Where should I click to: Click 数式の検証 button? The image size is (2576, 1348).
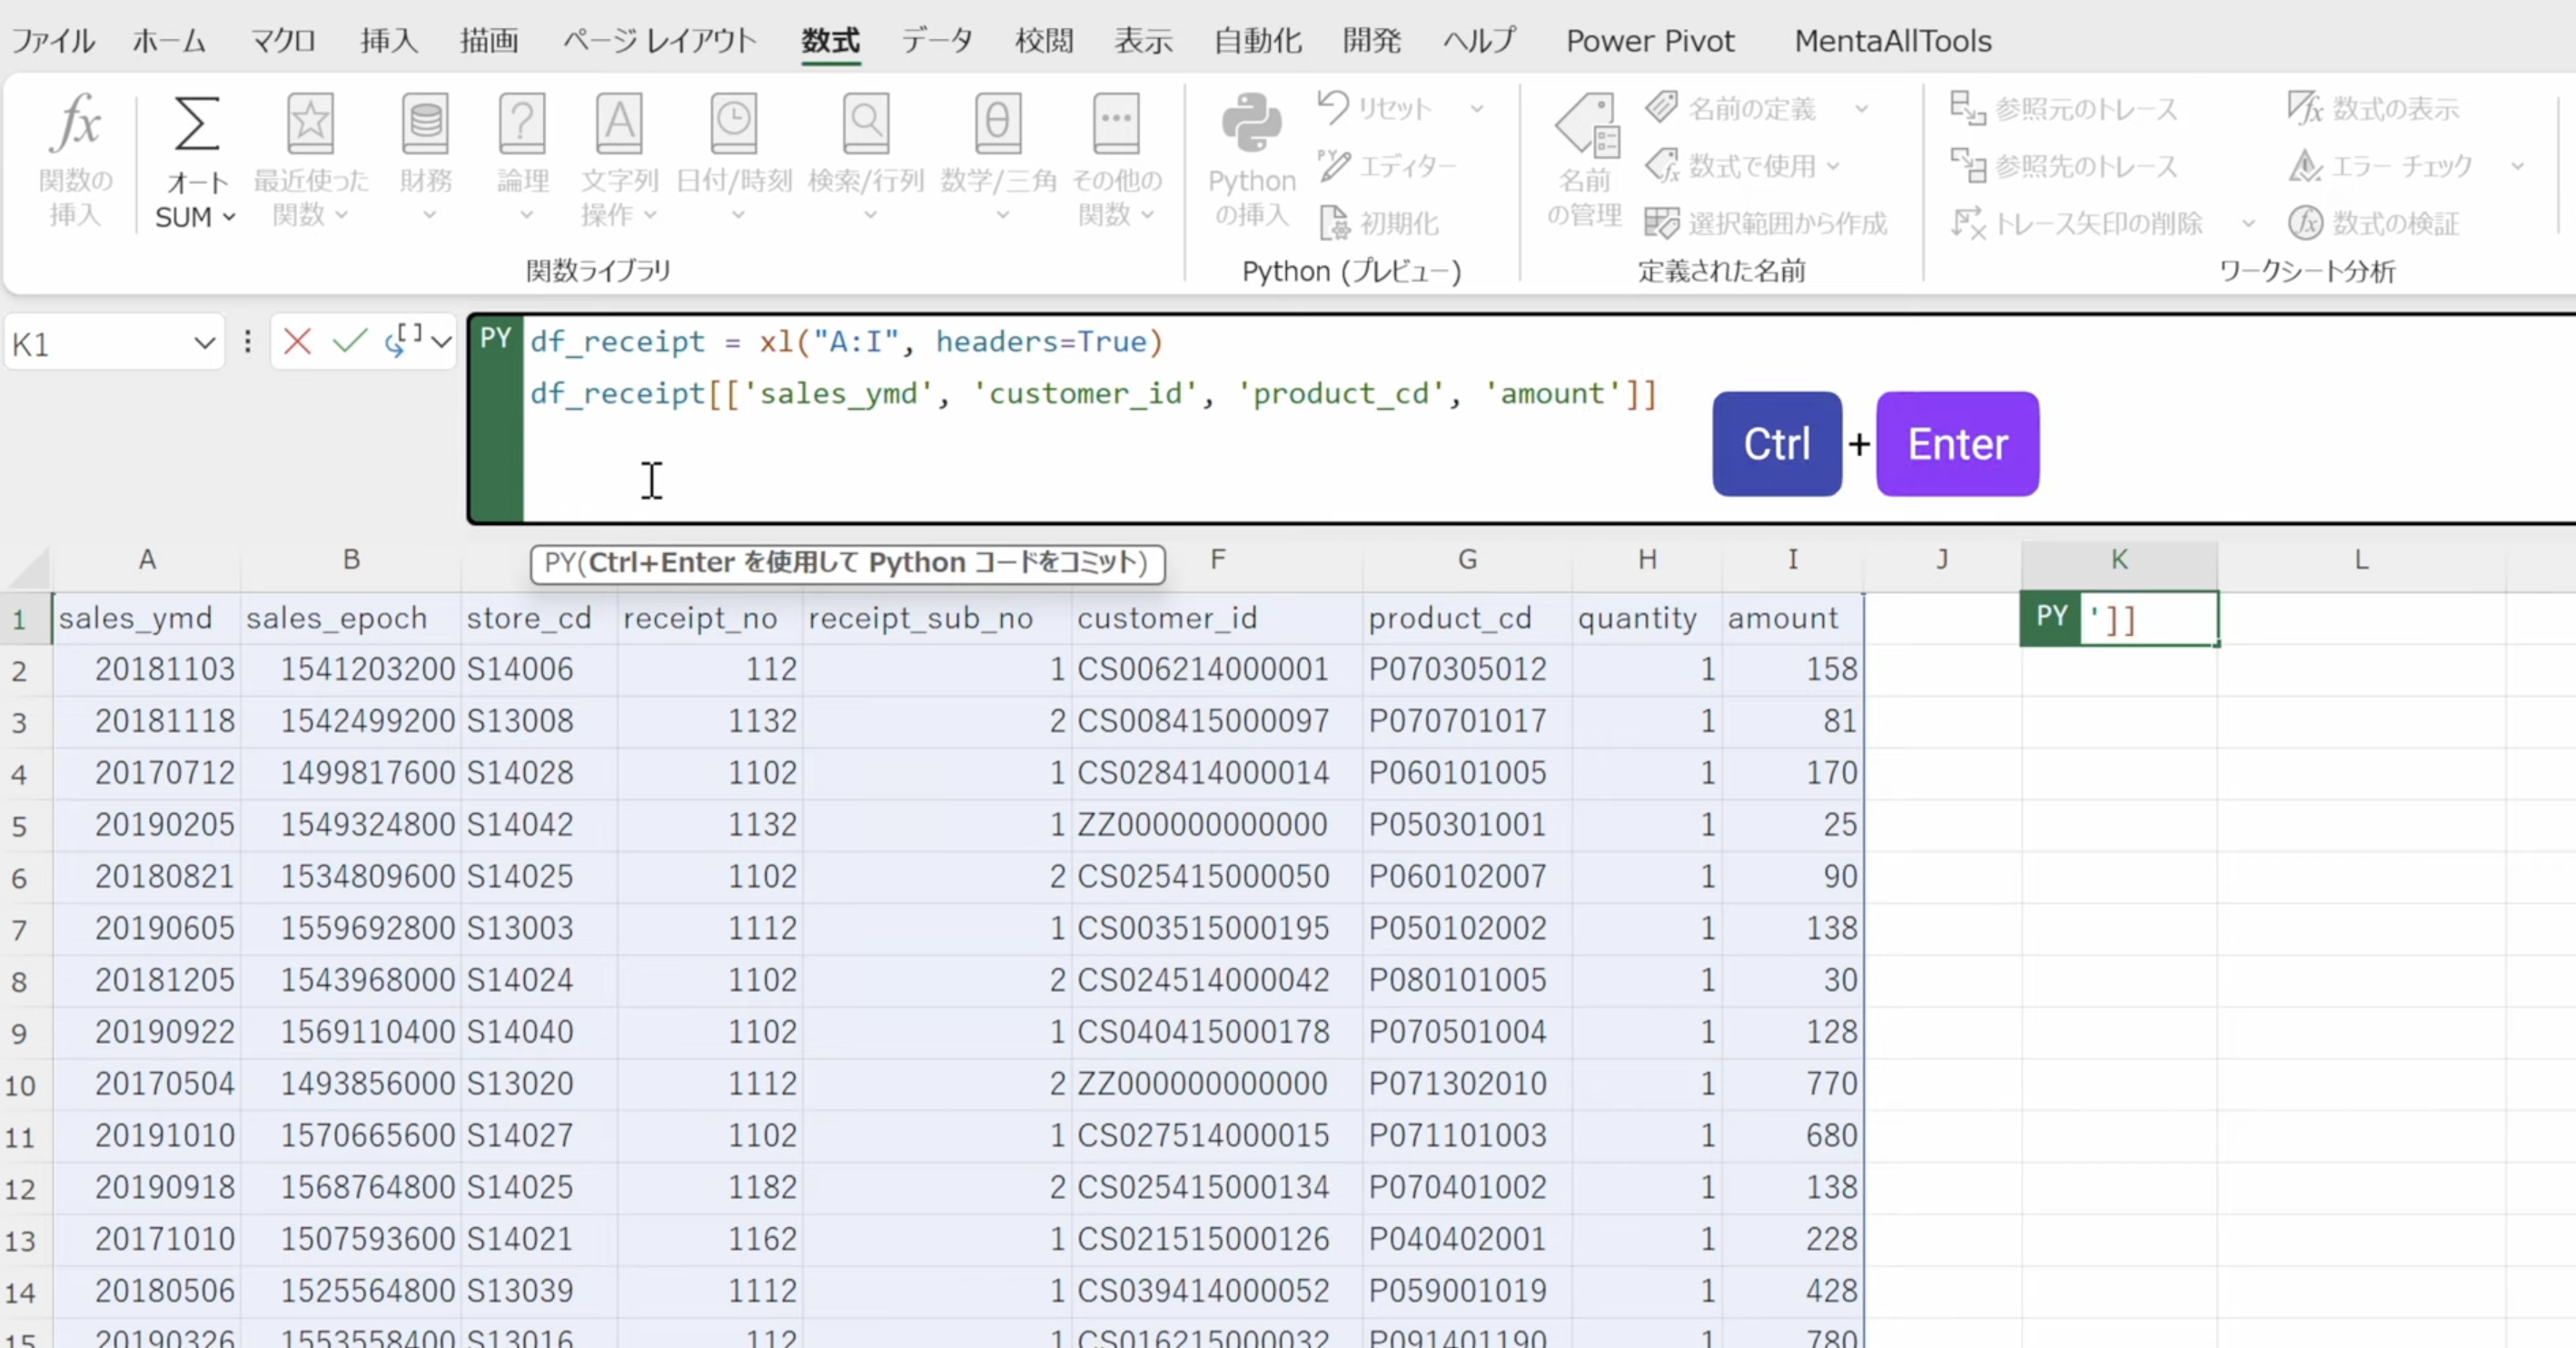coord(2374,223)
